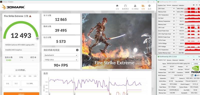Image resolution: width=200 pixels, height=95 pixels.
Task: Click the Fire Strike Extreme preview image
Action: tap(117, 41)
